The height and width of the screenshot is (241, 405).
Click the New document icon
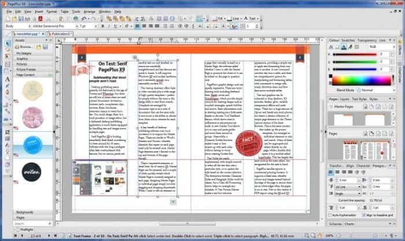[x=8, y=18]
